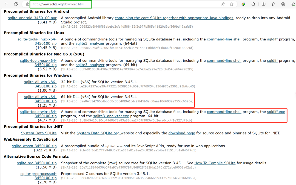Click the Preprocessed C sources description text

pyautogui.click(x=105, y=174)
